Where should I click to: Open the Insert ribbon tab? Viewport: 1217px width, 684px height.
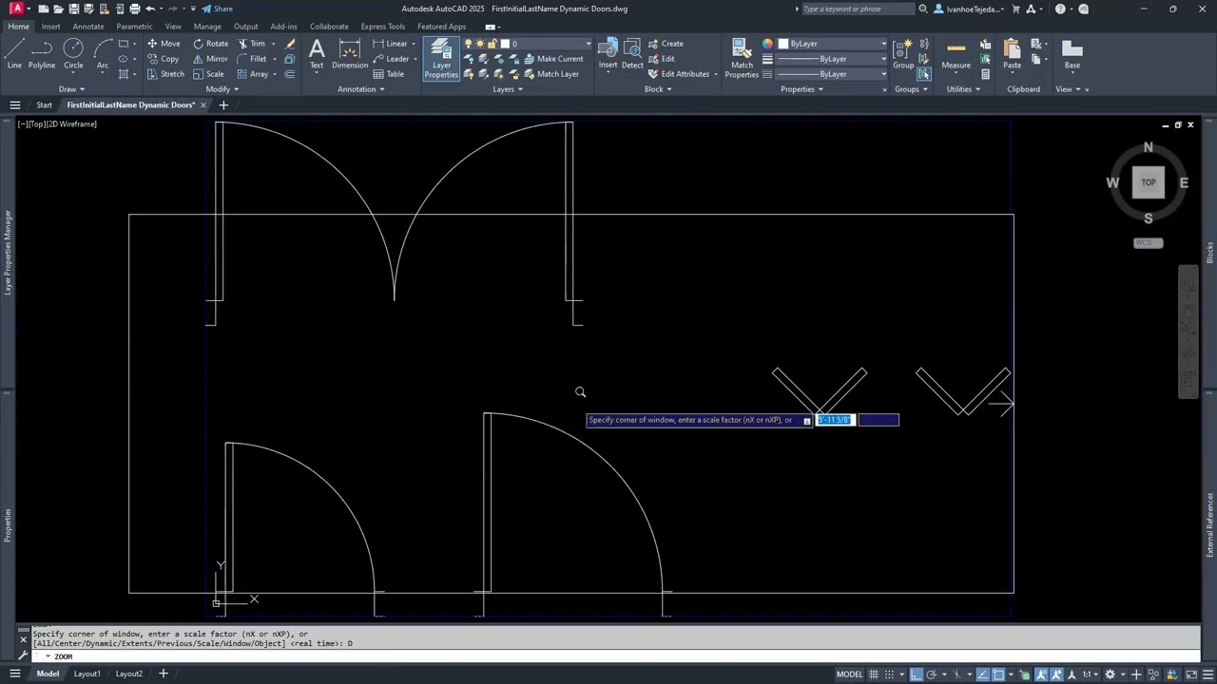click(50, 27)
